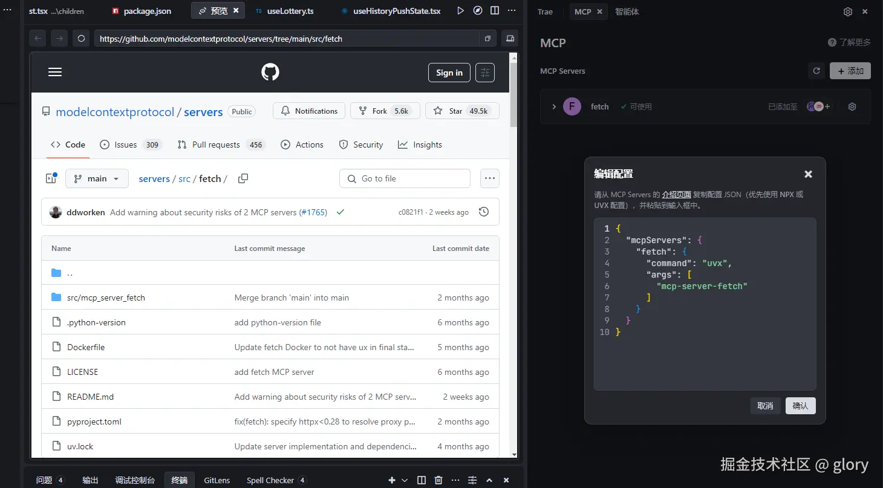Click 取消 in the config dialog

click(765, 406)
